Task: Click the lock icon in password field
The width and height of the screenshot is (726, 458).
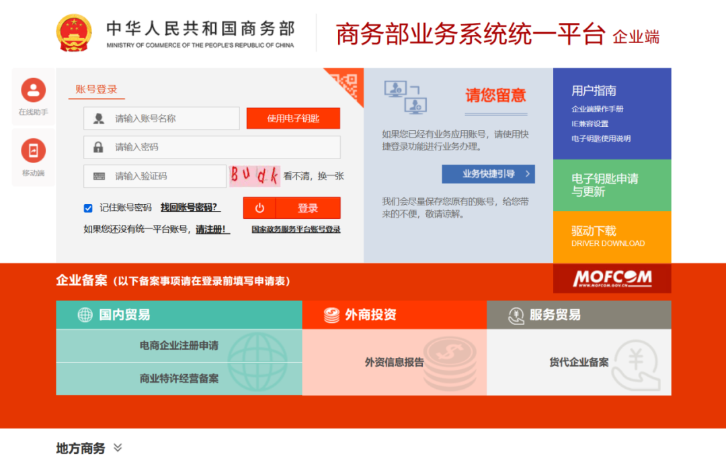Action: click(x=98, y=147)
